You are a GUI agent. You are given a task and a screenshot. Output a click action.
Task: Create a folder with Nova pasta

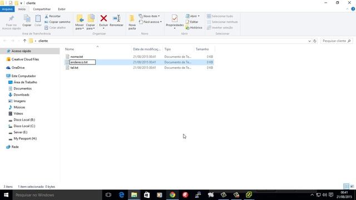click(132, 22)
